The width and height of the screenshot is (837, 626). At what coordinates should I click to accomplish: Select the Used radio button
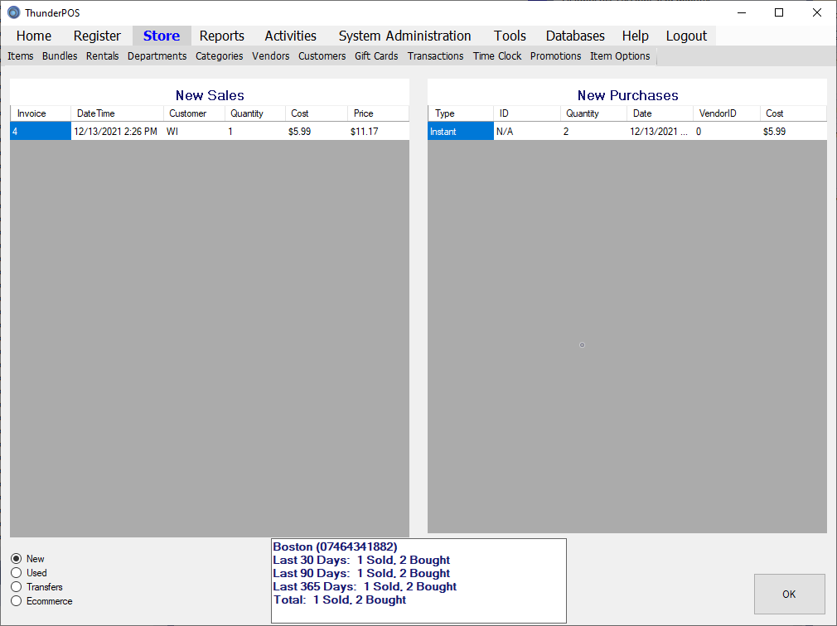point(17,573)
